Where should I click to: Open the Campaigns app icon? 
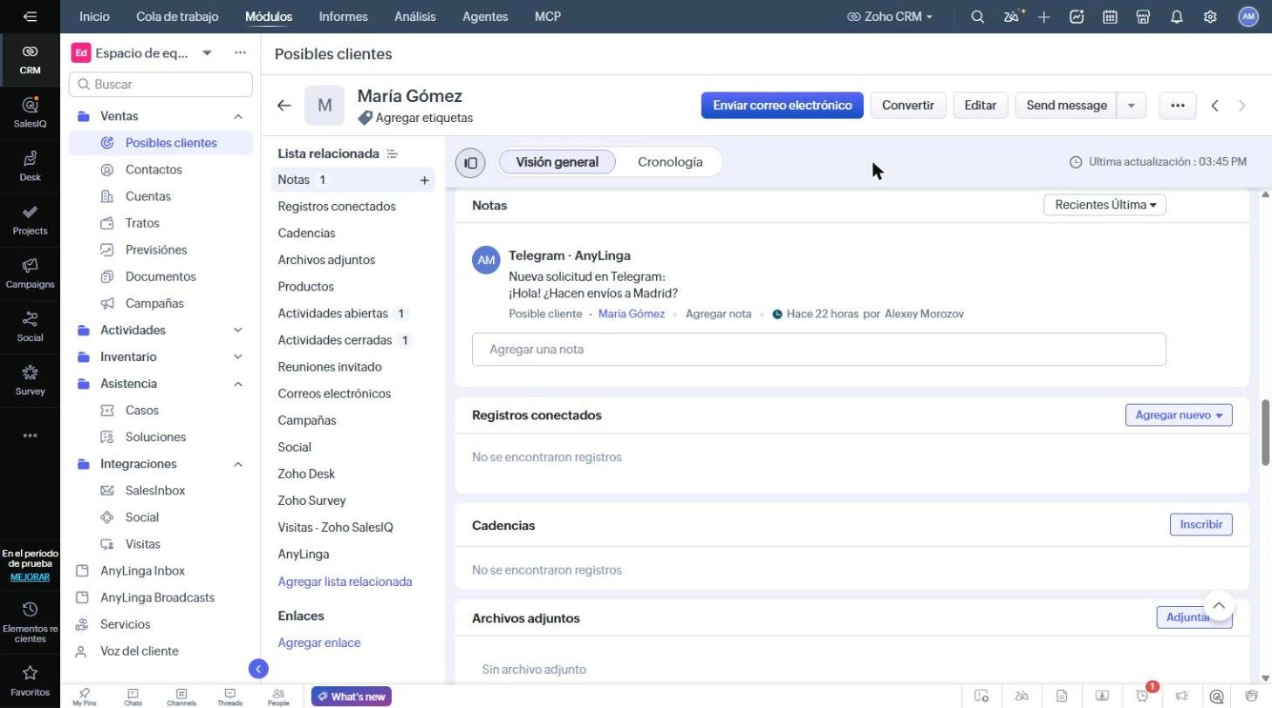click(x=30, y=272)
